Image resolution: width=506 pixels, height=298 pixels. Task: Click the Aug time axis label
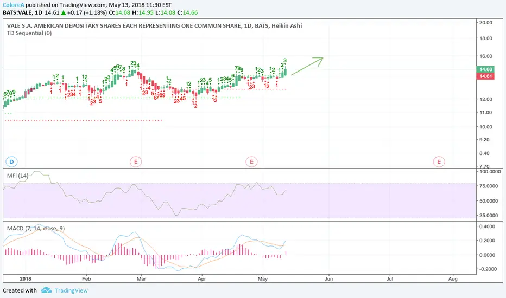click(453, 279)
